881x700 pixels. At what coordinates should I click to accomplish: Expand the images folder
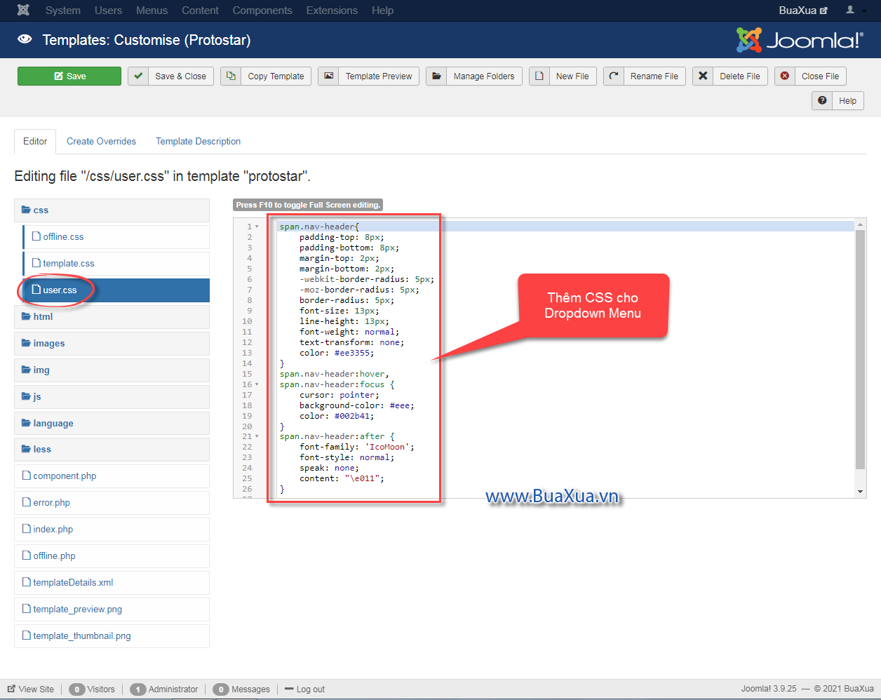tap(112, 344)
